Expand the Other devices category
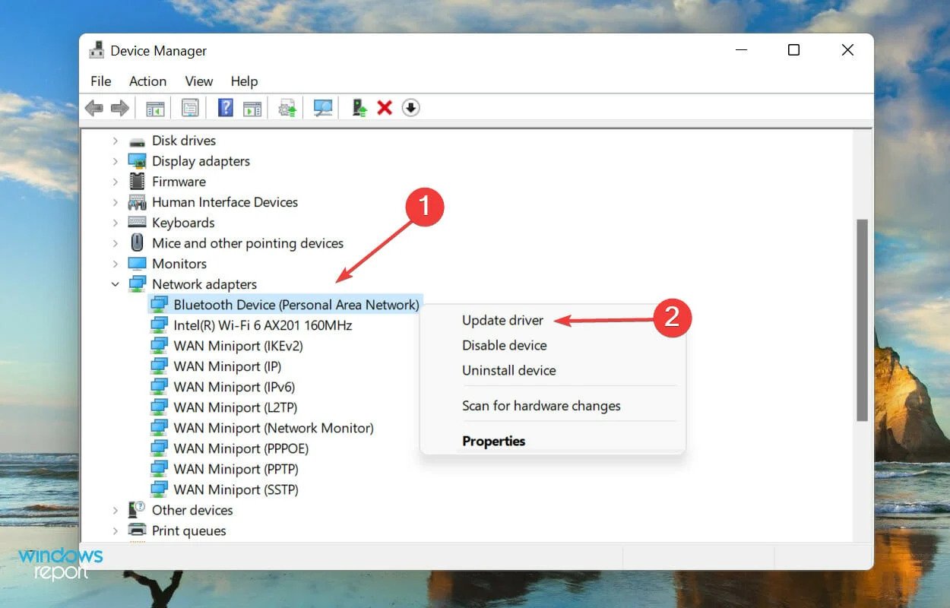 click(x=116, y=510)
